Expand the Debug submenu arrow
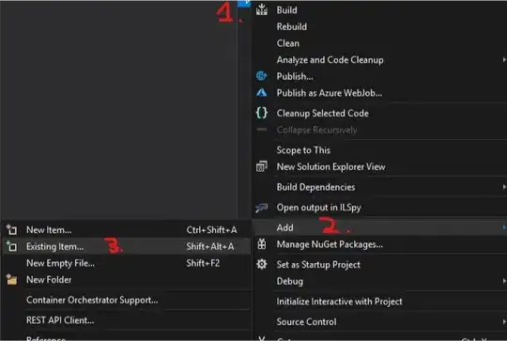 click(x=504, y=281)
